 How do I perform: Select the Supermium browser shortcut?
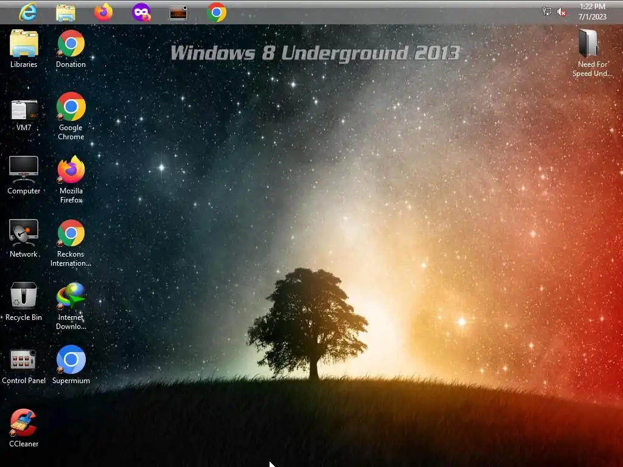coord(71,365)
